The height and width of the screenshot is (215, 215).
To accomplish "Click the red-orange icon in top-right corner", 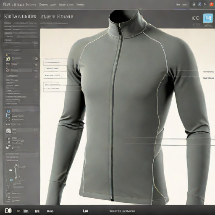I will point(211,4).
